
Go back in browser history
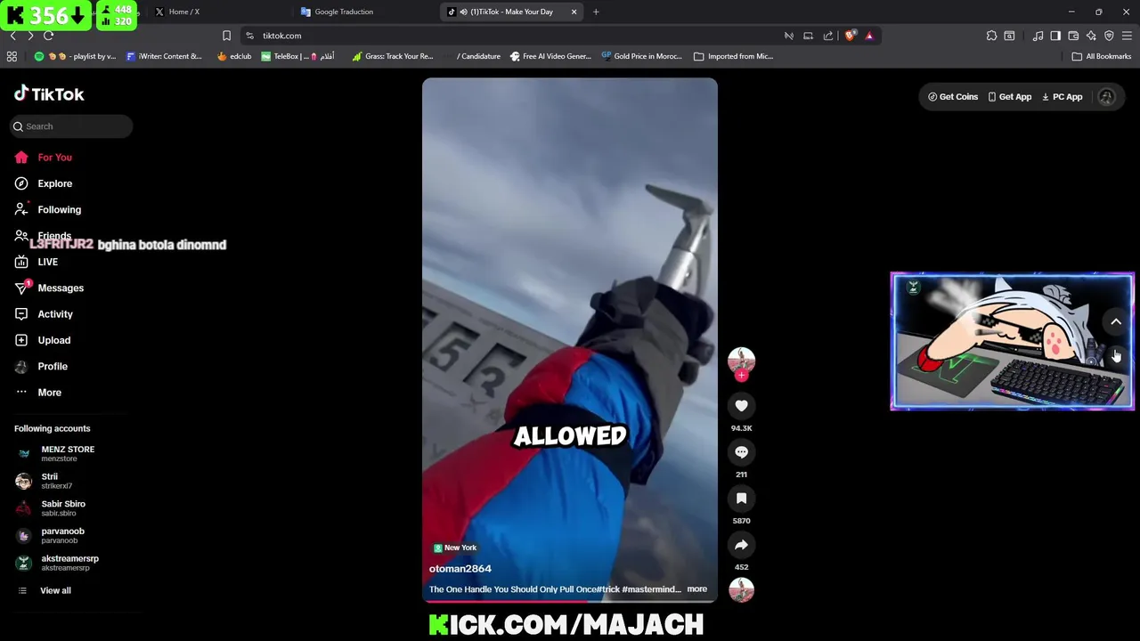(x=12, y=36)
